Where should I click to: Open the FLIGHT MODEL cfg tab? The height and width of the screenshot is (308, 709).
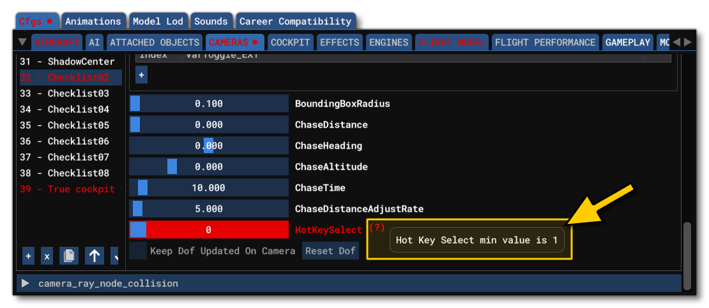(x=452, y=43)
